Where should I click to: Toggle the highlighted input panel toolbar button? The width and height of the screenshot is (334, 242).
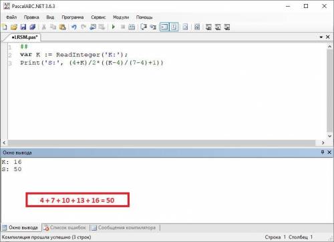(174, 27)
